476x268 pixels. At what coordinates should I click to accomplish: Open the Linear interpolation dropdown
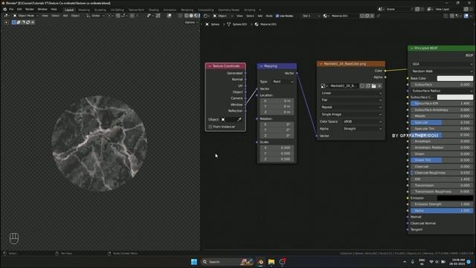click(x=351, y=93)
